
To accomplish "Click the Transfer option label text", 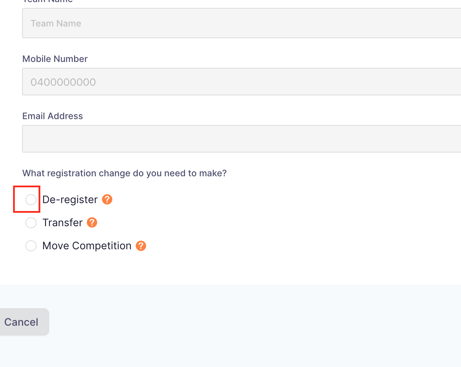I will [62, 222].
